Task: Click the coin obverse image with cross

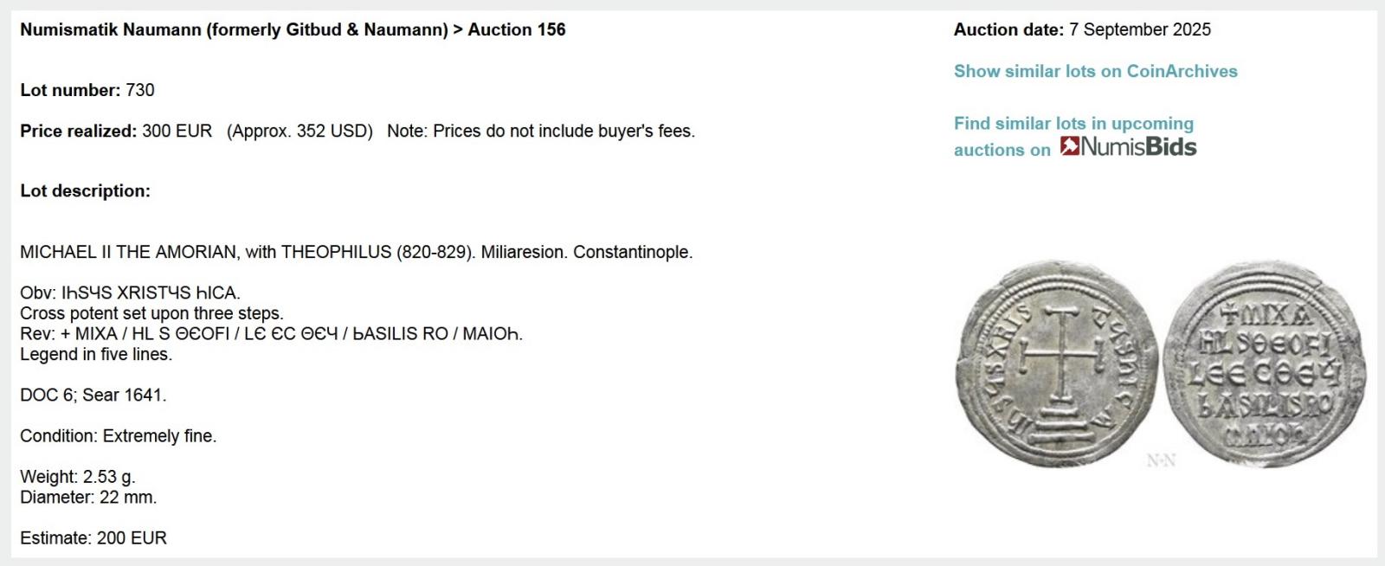Action: coord(1057,364)
